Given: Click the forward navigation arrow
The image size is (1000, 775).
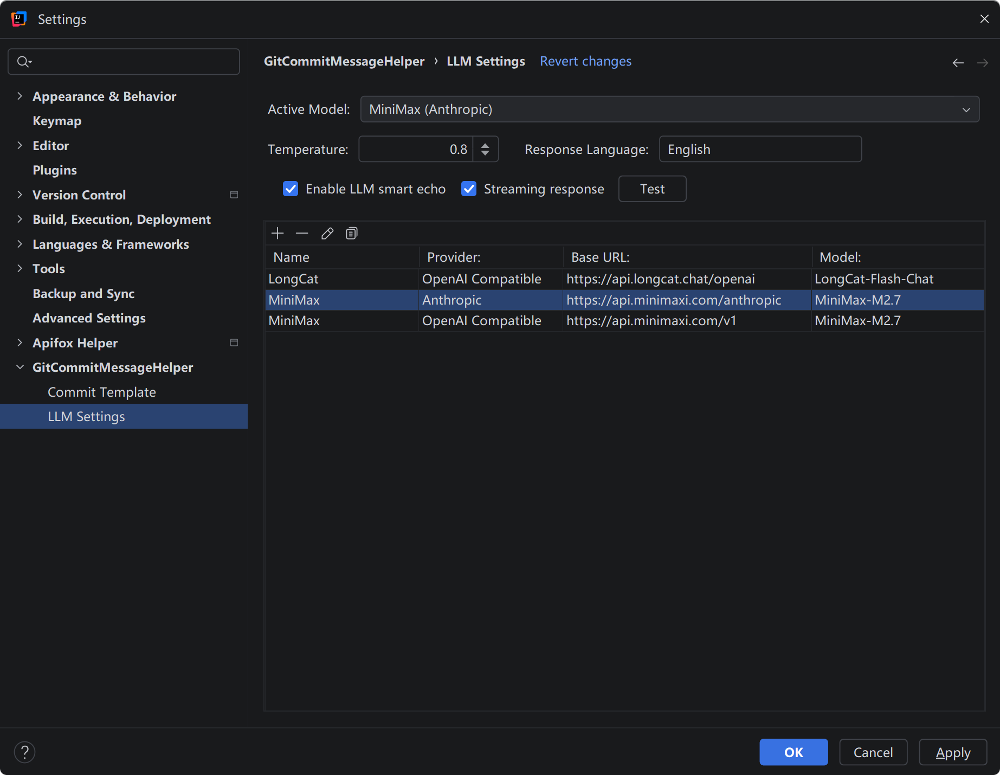Looking at the screenshot, I should (x=982, y=63).
